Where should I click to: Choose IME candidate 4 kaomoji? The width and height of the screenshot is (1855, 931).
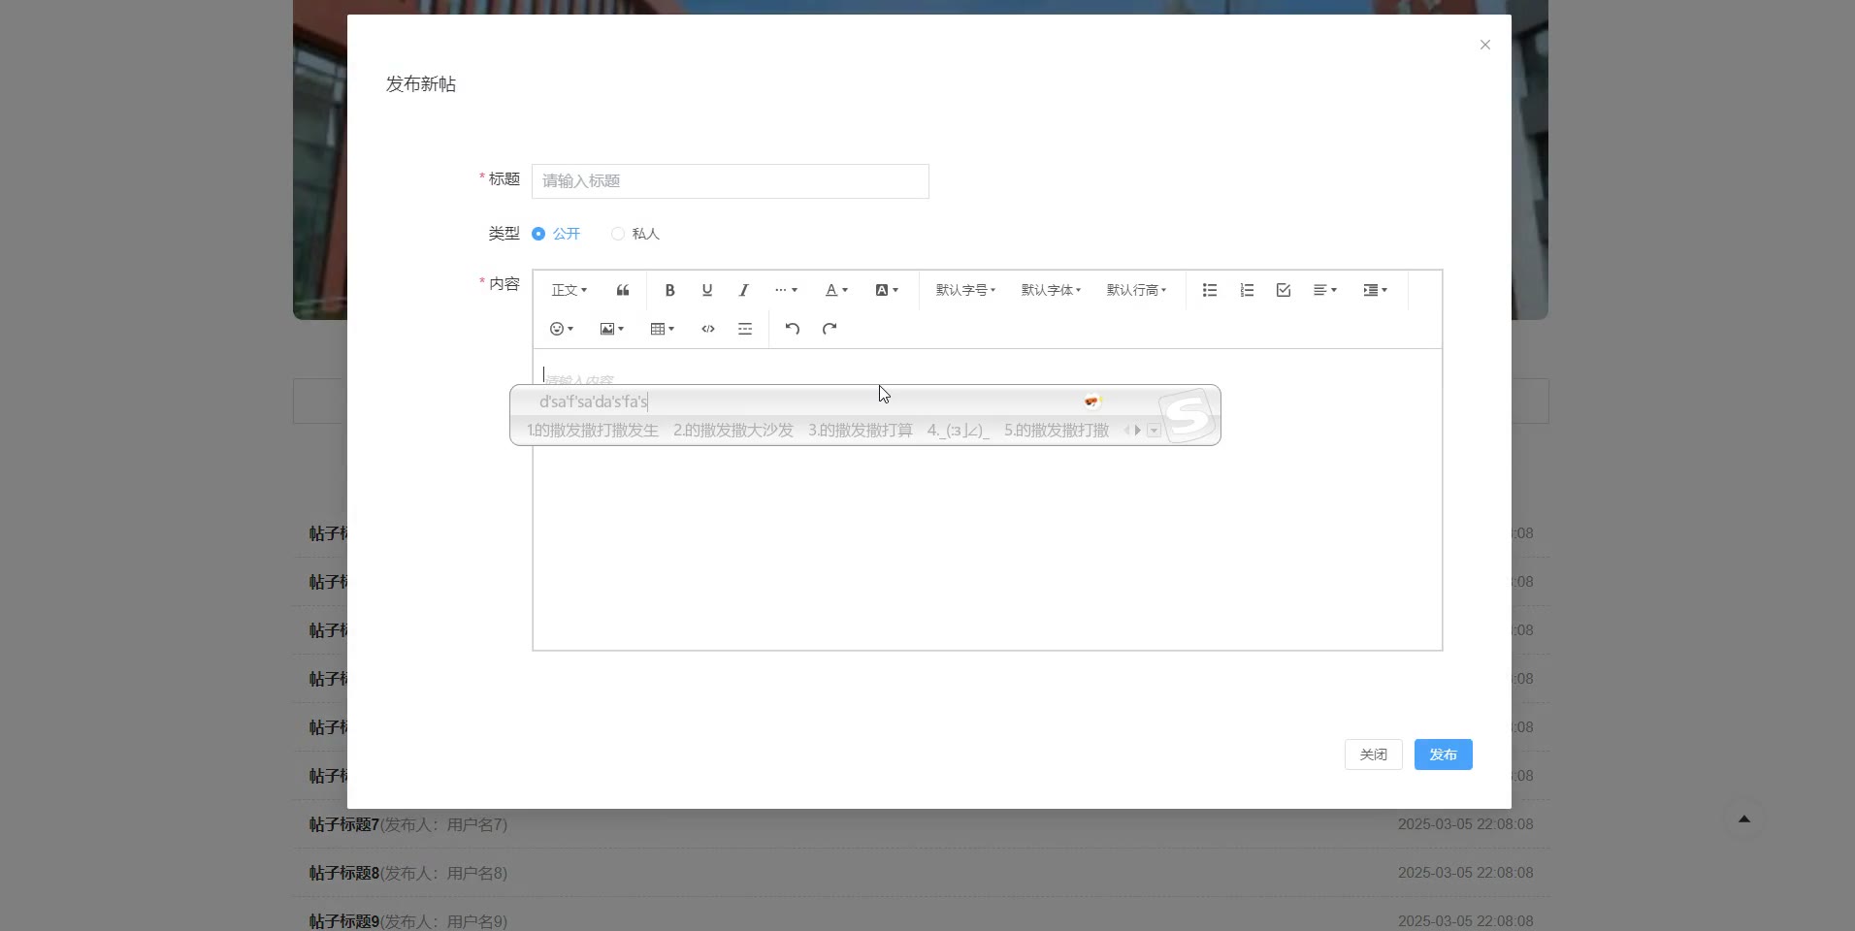point(959,431)
